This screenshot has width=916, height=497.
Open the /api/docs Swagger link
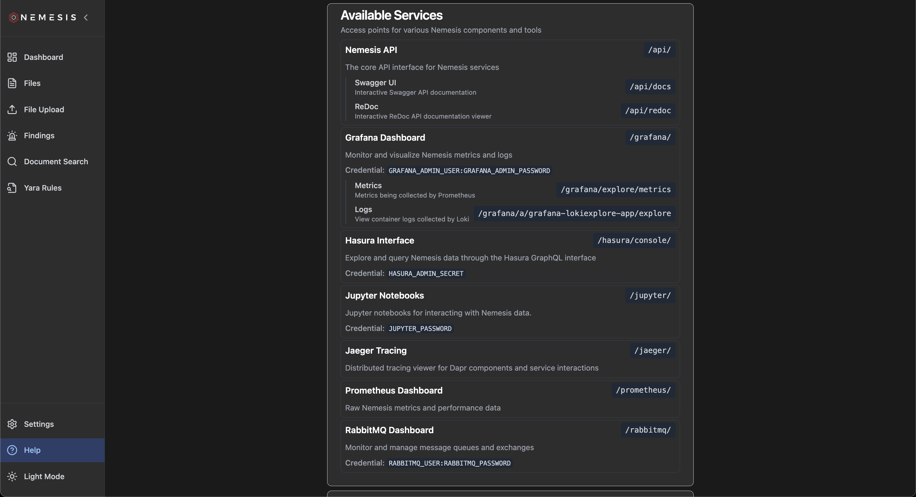pyautogui.click(x=650, y=87)
